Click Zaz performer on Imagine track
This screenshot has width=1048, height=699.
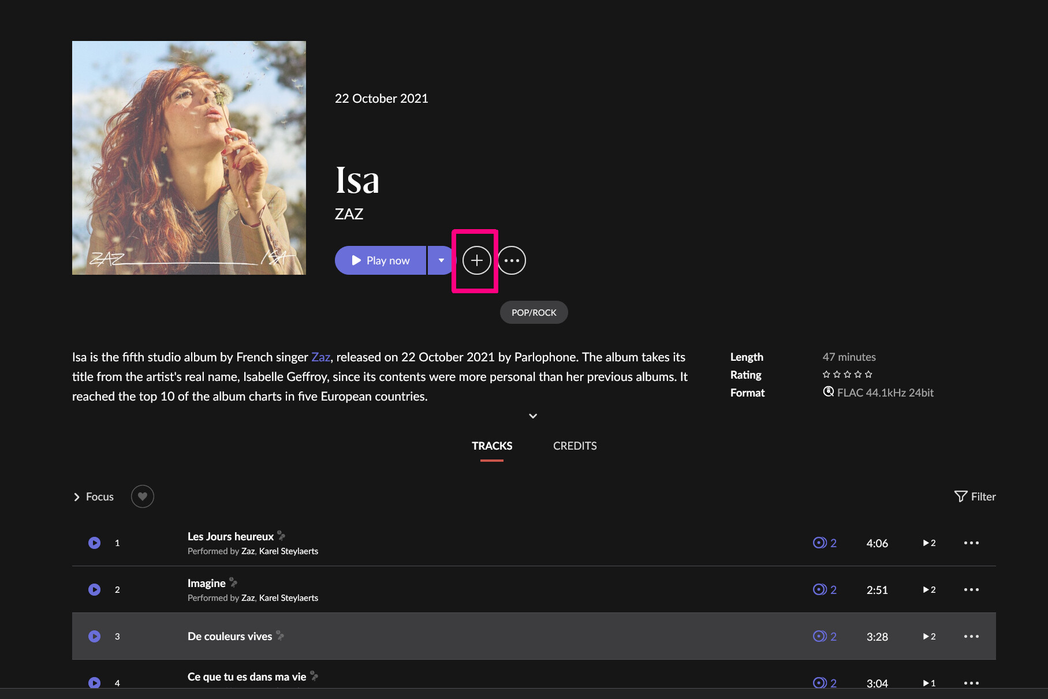248,598
